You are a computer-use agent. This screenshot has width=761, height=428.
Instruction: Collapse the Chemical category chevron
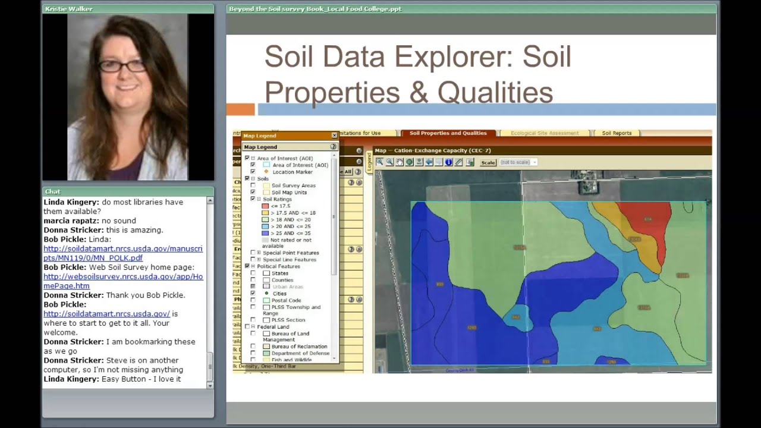359,182
